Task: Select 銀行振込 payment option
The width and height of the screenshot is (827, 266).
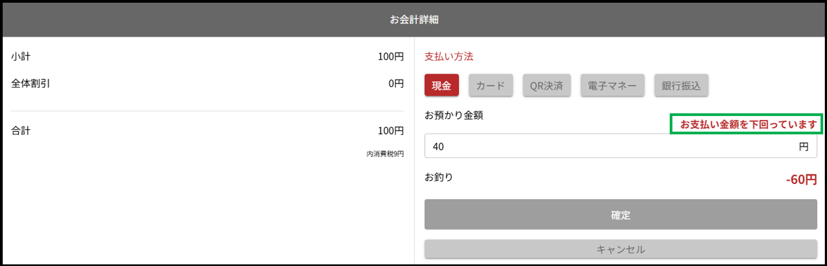Action: [681, 86]
